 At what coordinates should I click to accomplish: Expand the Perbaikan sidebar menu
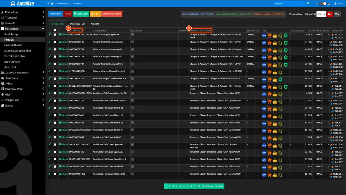click(23, 12)
